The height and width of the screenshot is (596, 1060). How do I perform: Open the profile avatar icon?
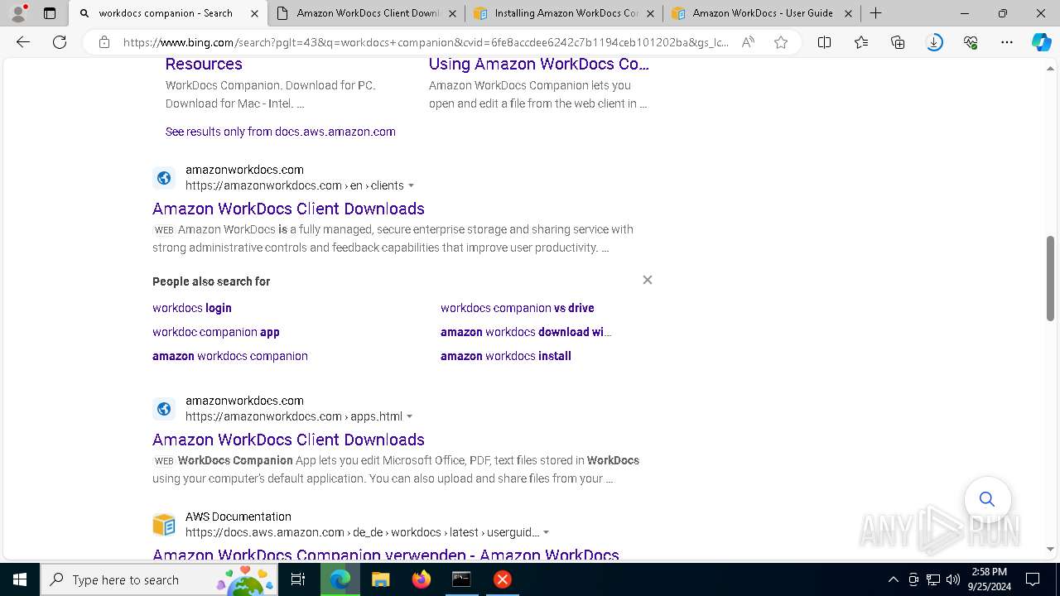pyautogui.click(x=18, y=13)
